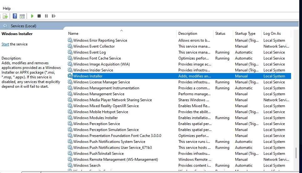Click gear icon for Windows Mobile Hotspot Service
302x173 pixels.
coord(70,112)
